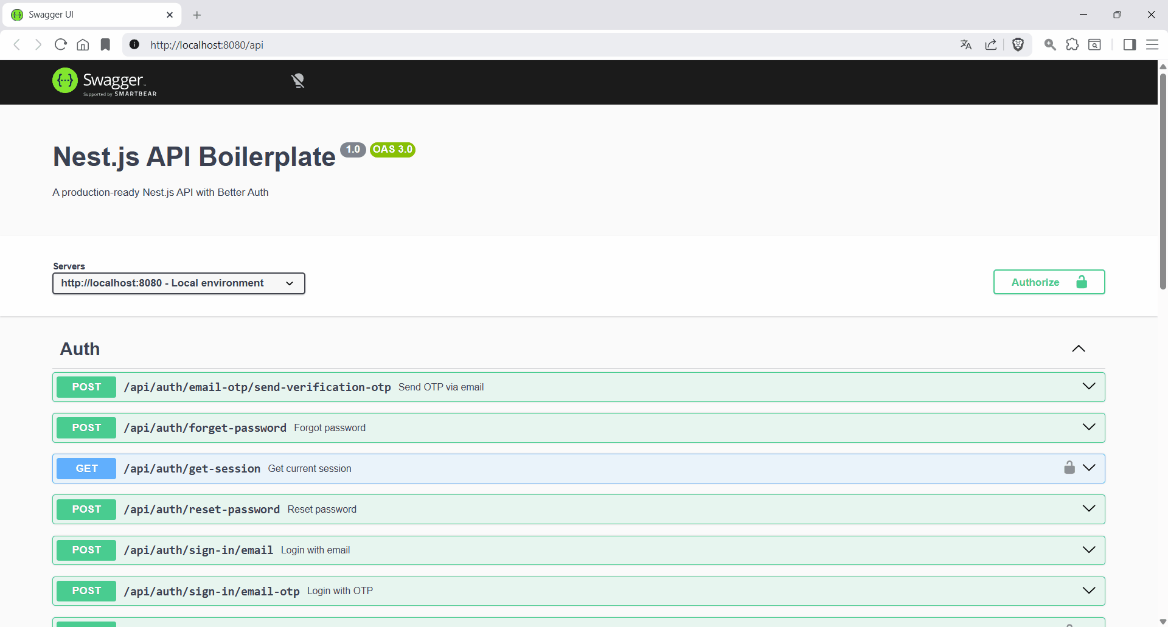The image size is (1168, 627).
Task: Click the scrollbar down arrow
Action: [x=1163, y=622]
